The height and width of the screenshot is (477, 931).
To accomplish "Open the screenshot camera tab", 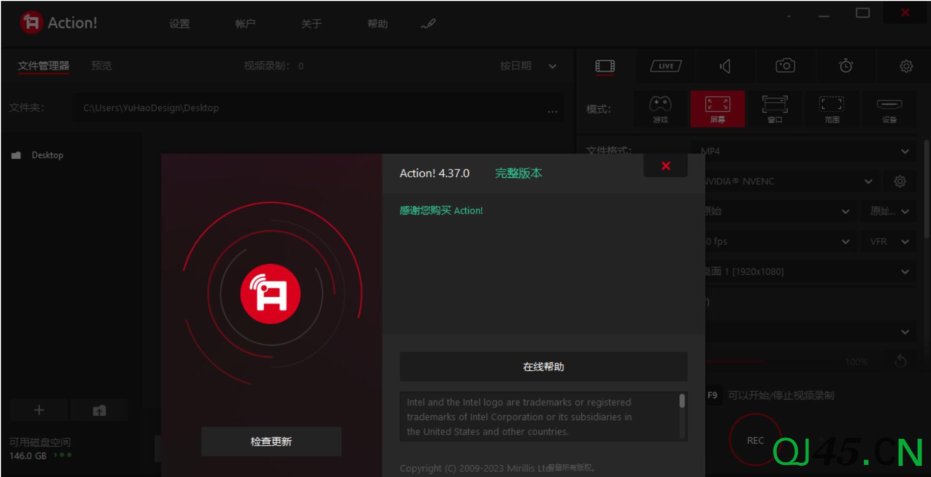I will pyautogui.click(x=785, y=66).
